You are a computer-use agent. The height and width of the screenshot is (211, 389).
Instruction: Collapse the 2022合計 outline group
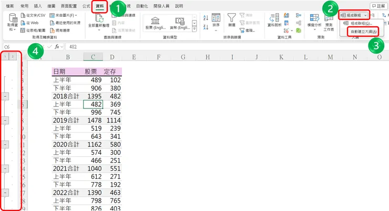coord(5,193)
